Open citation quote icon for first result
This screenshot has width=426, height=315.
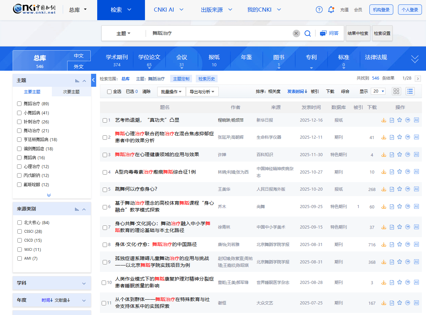coord(407,120)
